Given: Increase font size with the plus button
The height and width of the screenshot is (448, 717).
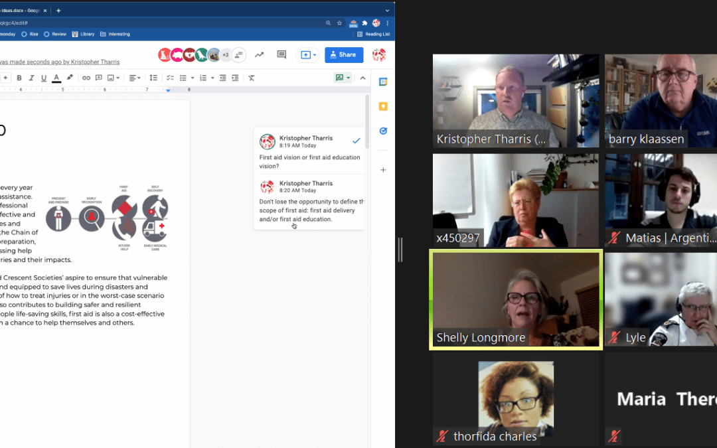Looking at the screenshot, I should pos(5,78).
